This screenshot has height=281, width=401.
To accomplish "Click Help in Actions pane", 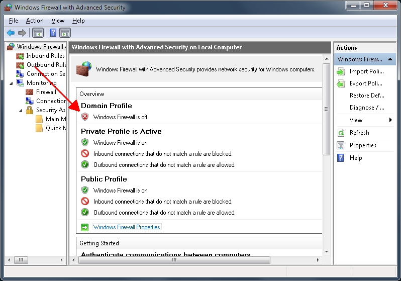I will [x=356, y=158].
